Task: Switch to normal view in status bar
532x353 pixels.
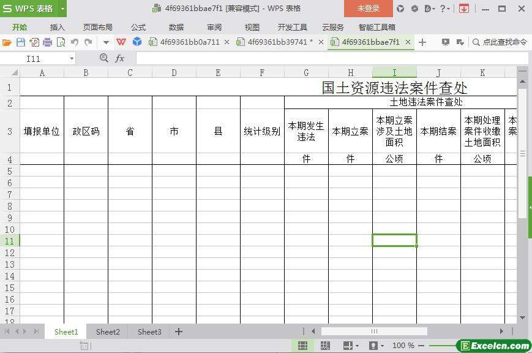Action: (x=302, y=346)
